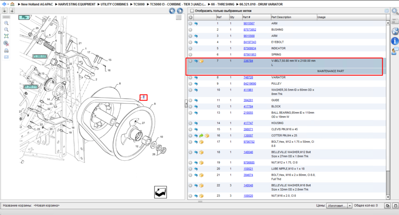Select 'TC5000' breadcrumb

point(139,4)
